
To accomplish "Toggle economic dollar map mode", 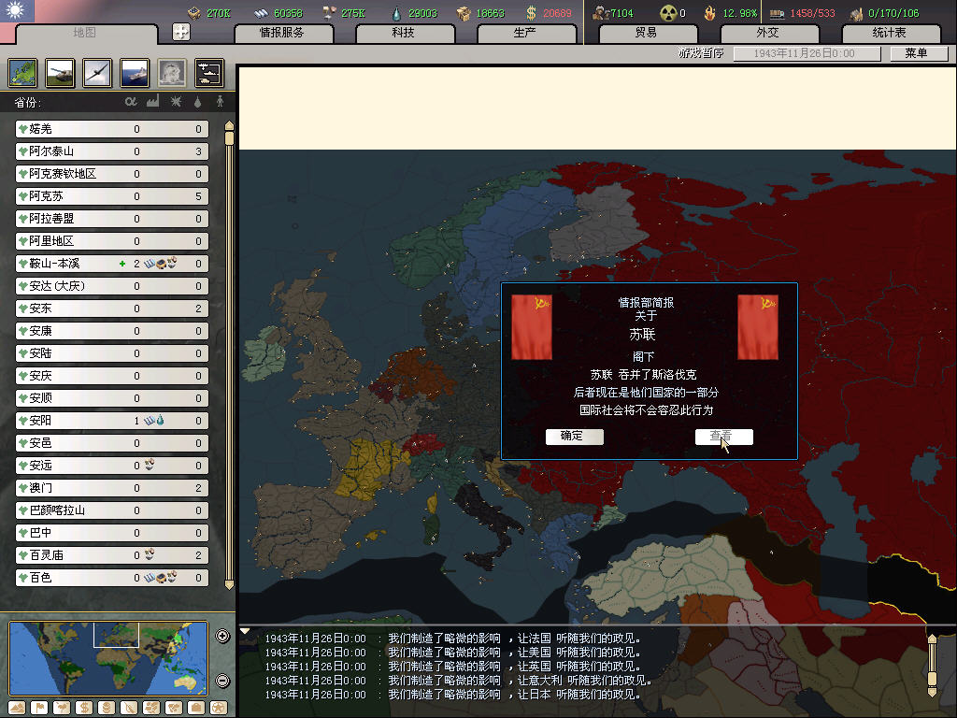I will pos(83,707).
